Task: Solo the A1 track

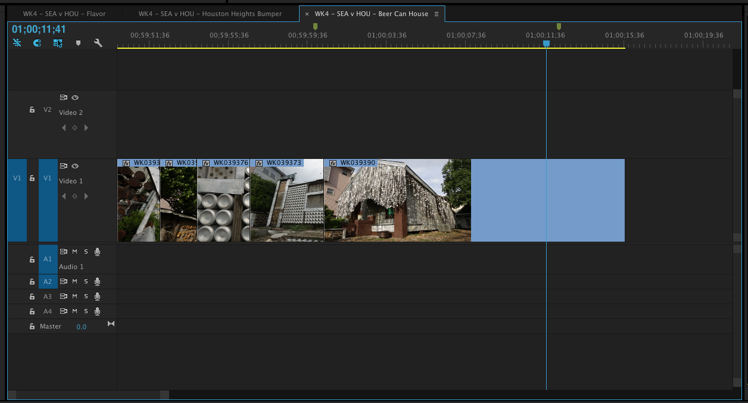Action: pos(86,252)
